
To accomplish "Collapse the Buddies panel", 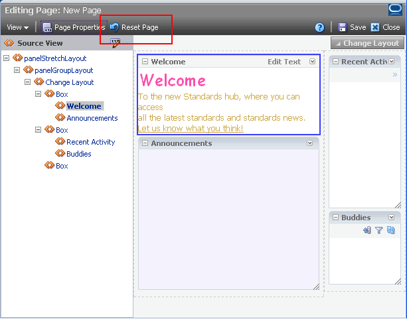I will pos(335,218).
